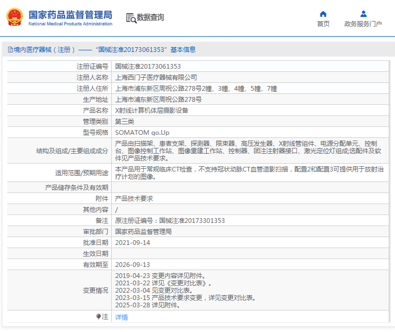The width and height of the screenshot is (395, 332).
Task: Open the 数据查询 search icon
Action: coord(131,18)
